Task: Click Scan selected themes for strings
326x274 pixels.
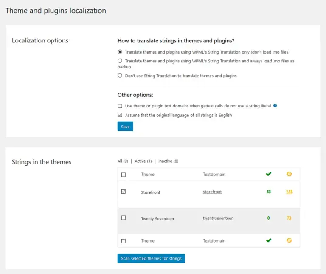Action: [151, 258]
